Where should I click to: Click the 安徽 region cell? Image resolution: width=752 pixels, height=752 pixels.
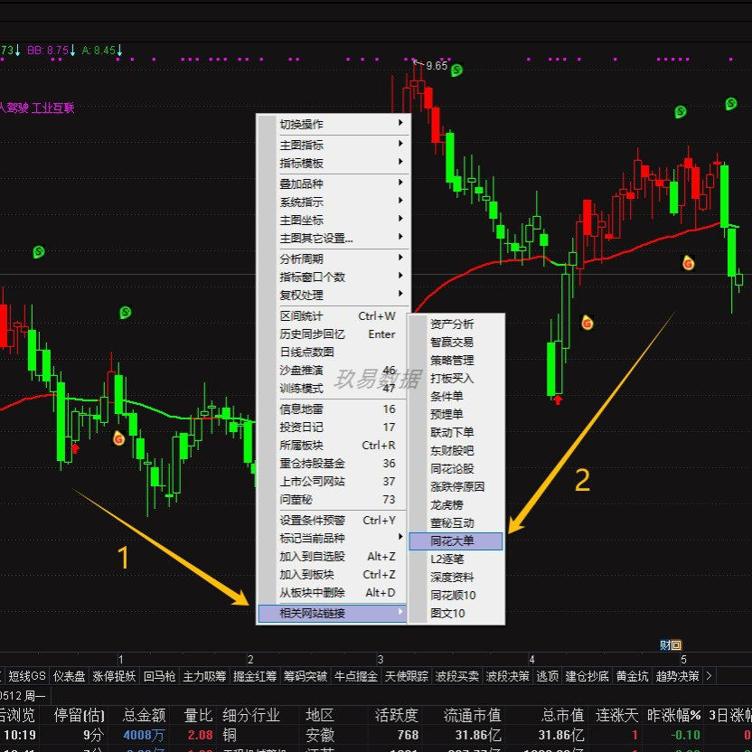point(319,735)
